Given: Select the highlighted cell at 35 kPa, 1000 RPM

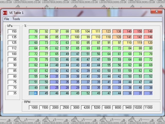Looking at the screenshot, I should [34, 93].
